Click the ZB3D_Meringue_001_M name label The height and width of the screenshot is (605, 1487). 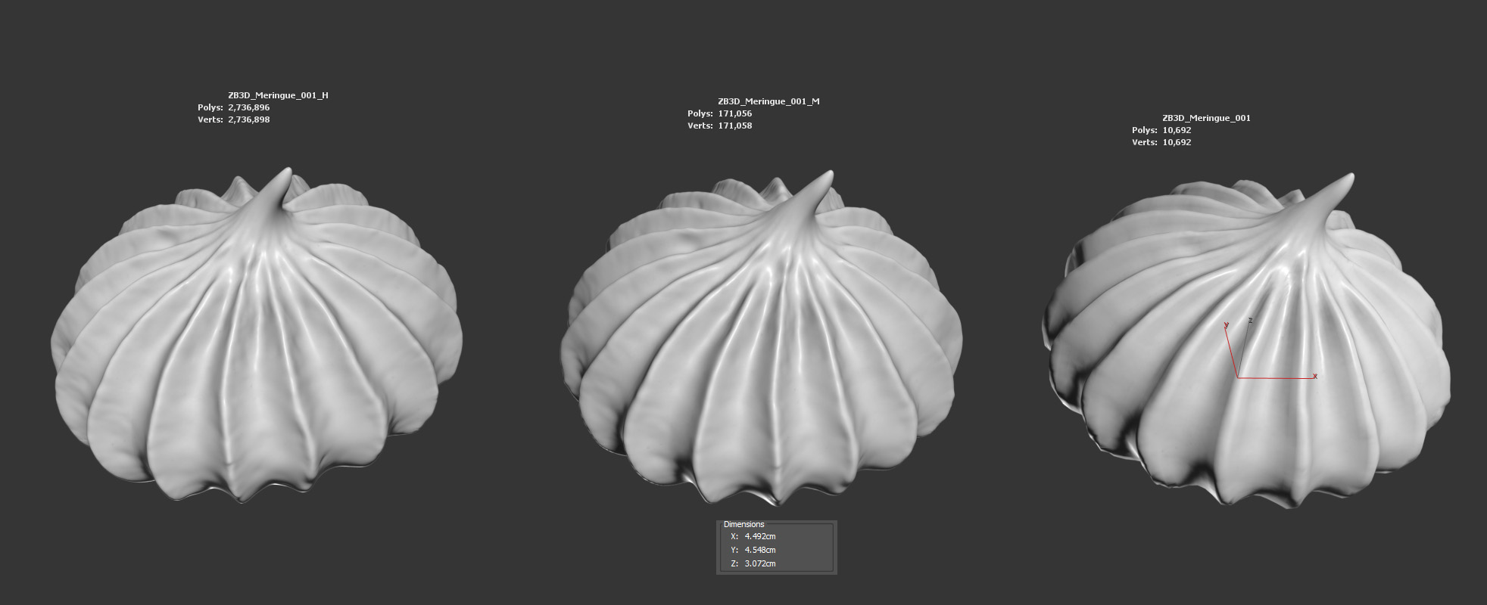pos(768,101)
